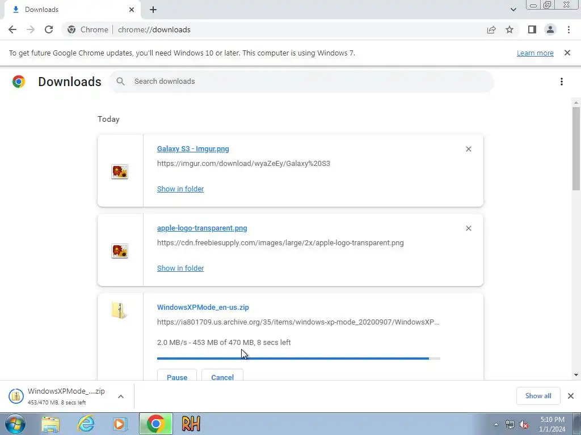Go back using the browser back arrow

pos(12,29)
